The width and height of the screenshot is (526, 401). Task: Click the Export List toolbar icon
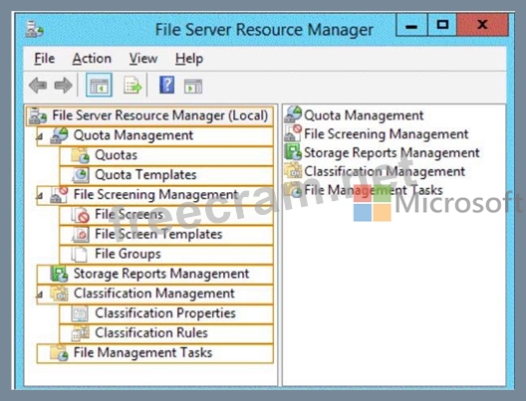pos(132,86)
